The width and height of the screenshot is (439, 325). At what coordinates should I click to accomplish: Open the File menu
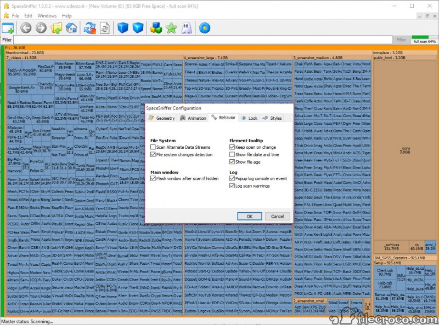pos(15,16)
